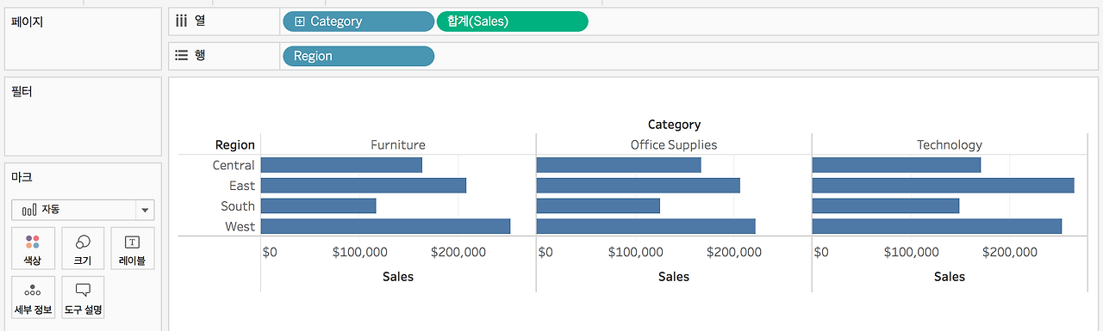Click the Office Supplies column header

(674, 144)
